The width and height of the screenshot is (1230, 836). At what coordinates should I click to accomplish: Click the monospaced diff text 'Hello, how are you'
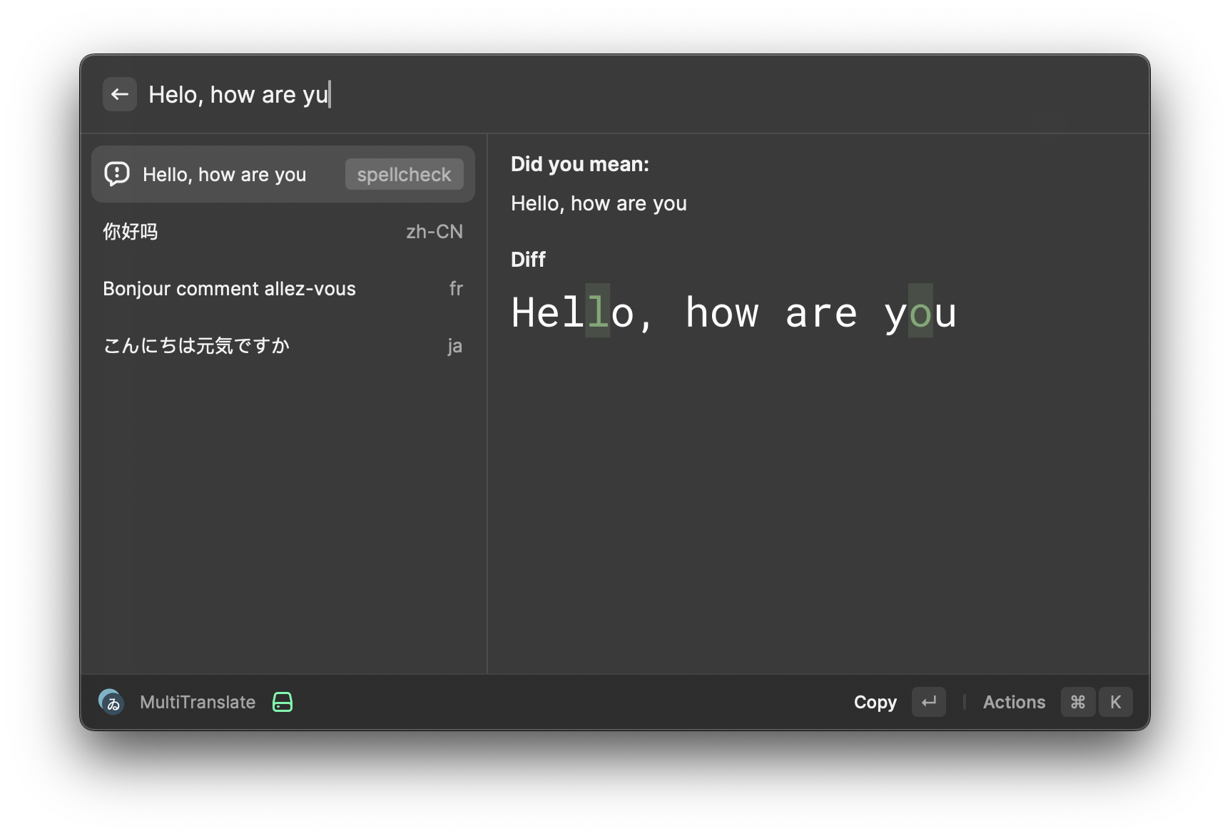(733, 312)
